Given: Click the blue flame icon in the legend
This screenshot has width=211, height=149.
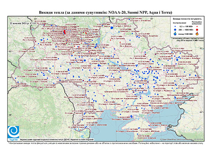Looking at the screenshot, I should point(175,34).
